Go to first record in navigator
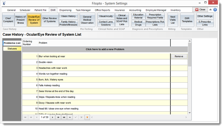The height and width of the screenshot is (128, 224). point(25,117)
